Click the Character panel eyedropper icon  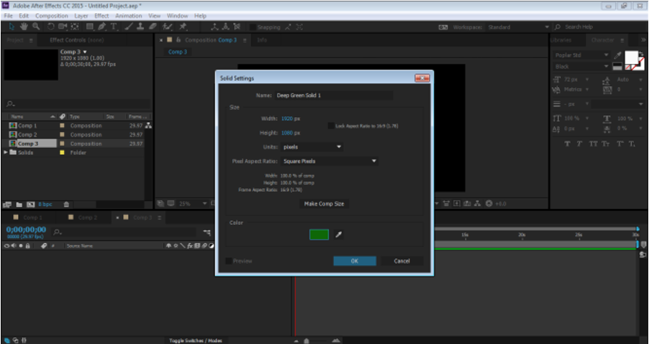(617, 55)
